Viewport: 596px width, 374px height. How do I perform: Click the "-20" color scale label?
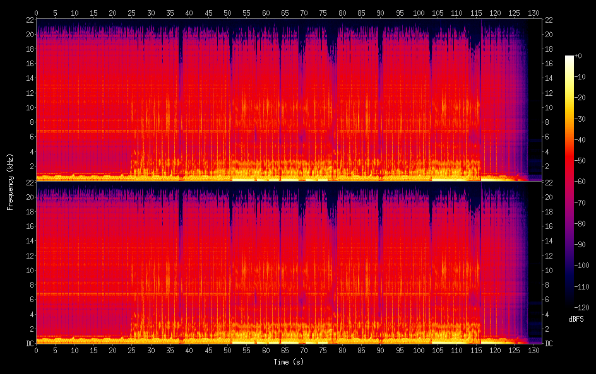coord(580,98)
